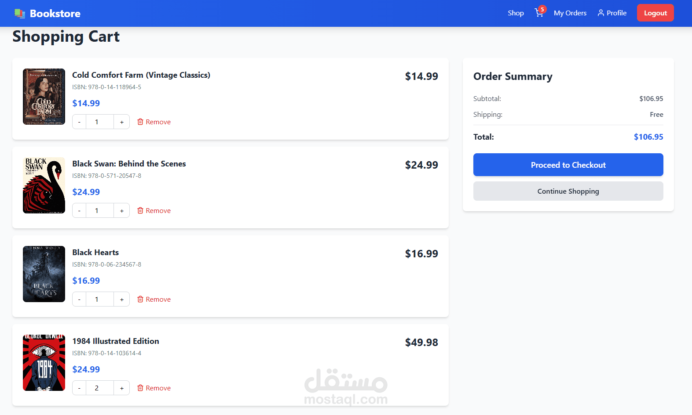Increase Cold Comfort Farm quantity with plus
This screenshot has width=692, height=415.
coord(122,122)
